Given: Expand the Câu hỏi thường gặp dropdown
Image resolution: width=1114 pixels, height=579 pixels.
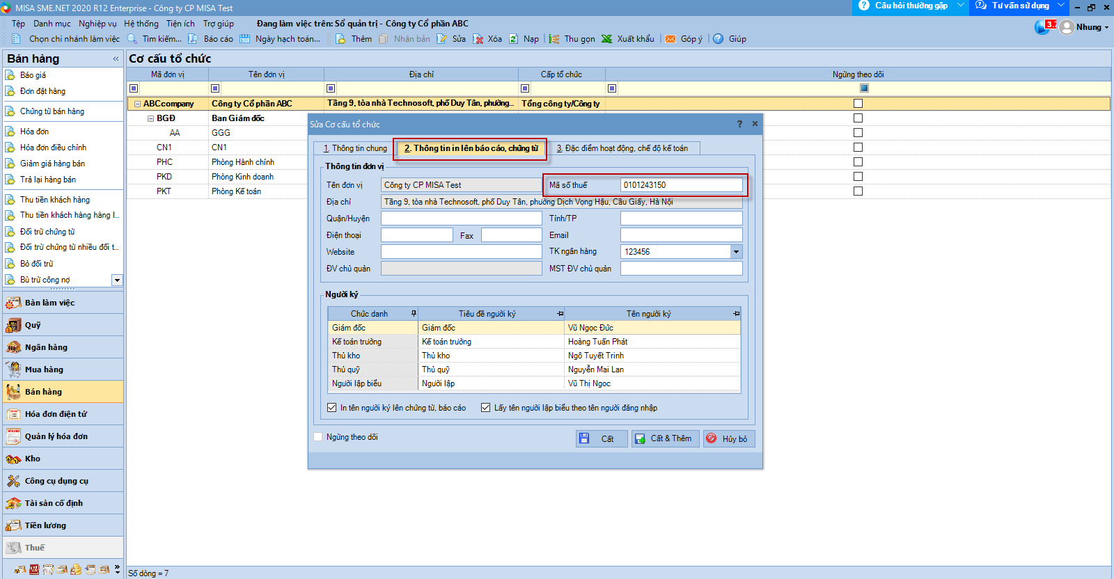Looking at the screenshot, I should 961,6.
